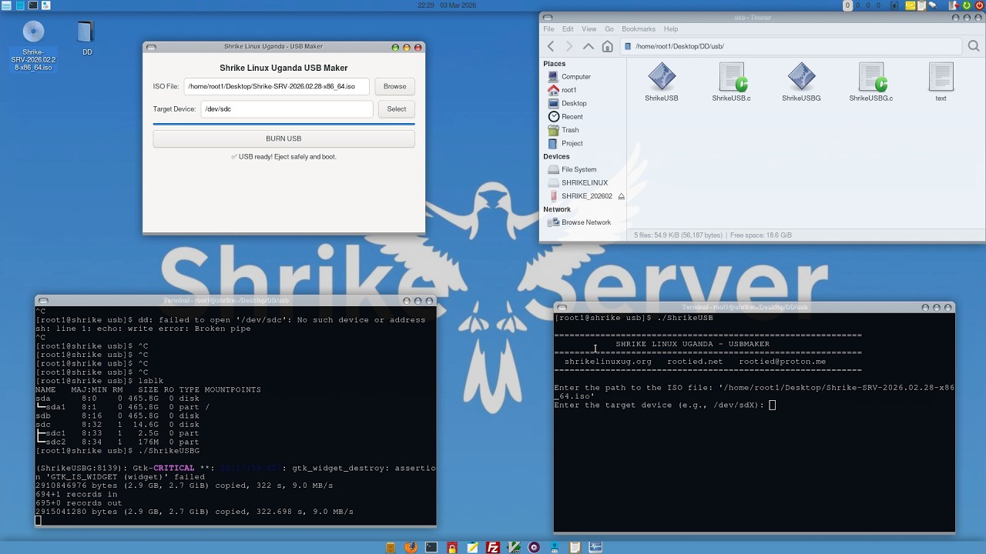Click the log out icon in top panel

(x=954, y=5)
